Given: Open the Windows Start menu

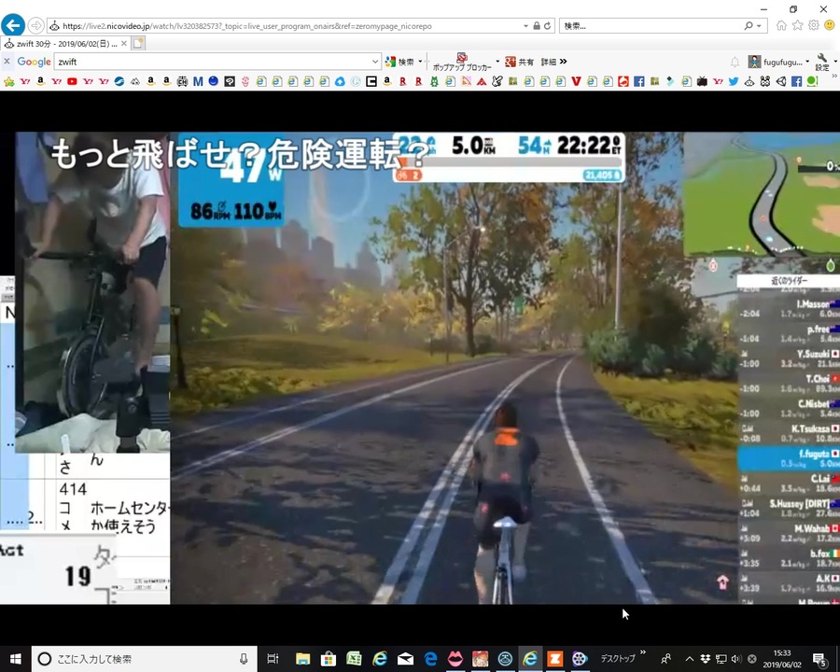Looking at the screenshot, I should (15, 659).
